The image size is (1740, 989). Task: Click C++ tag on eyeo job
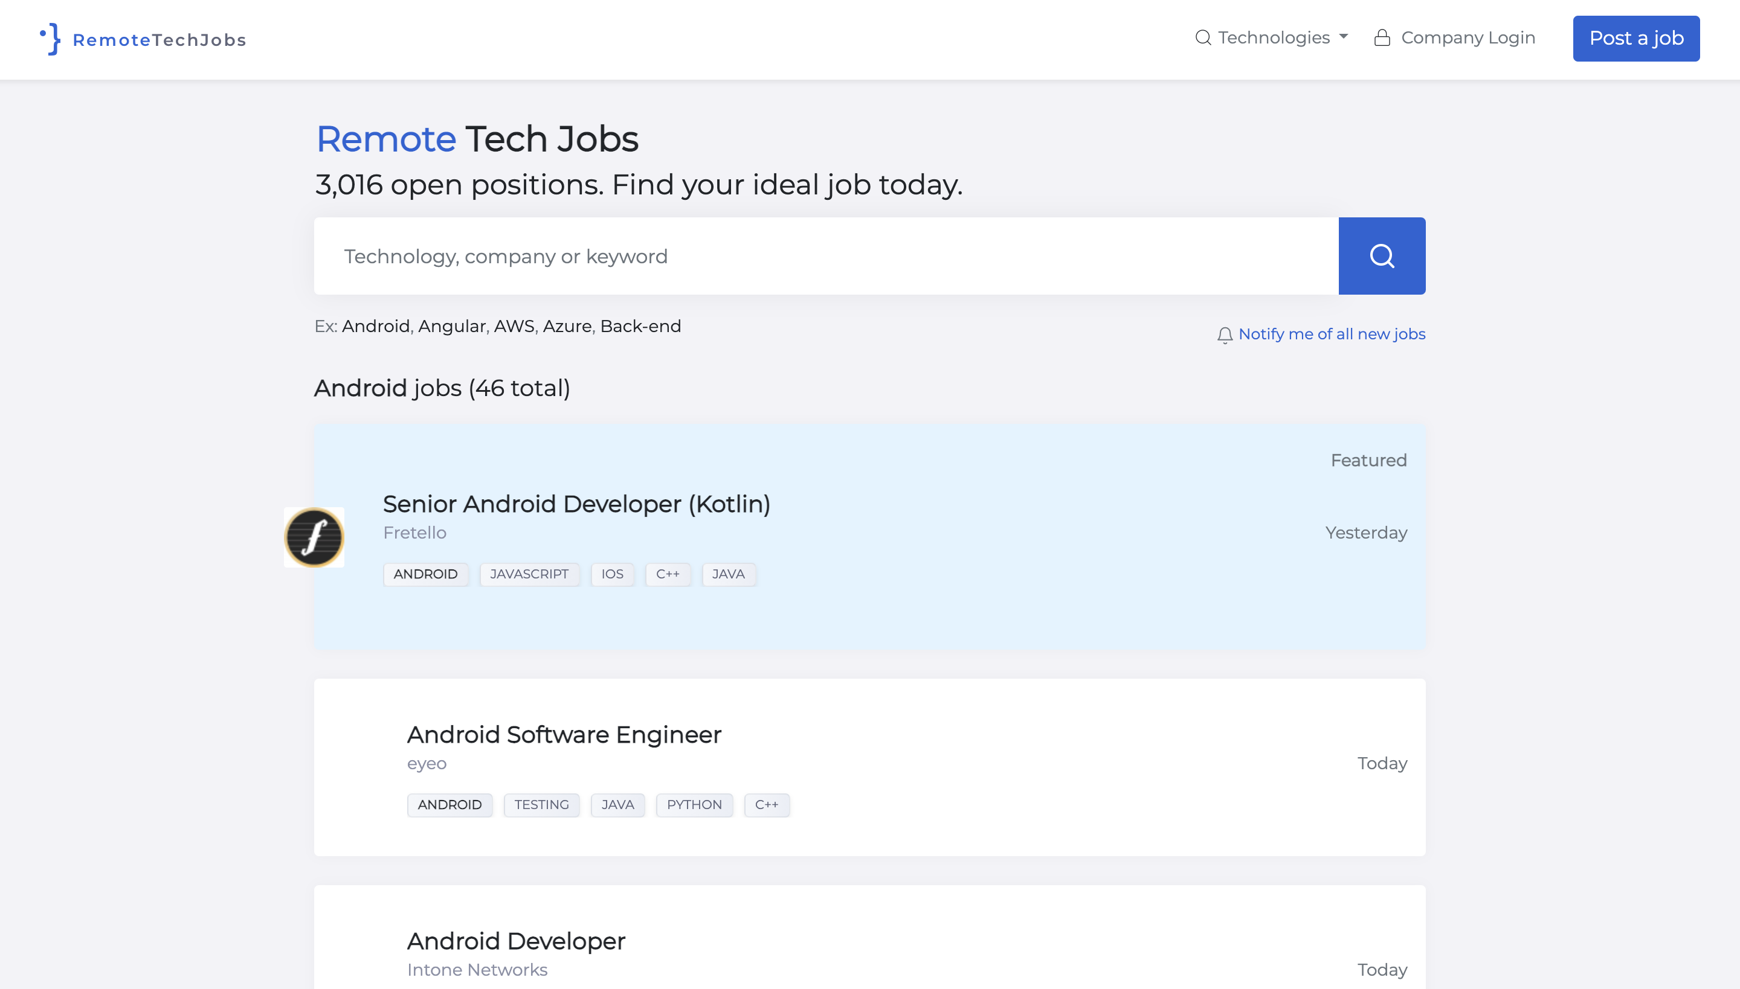click(767, 805)
